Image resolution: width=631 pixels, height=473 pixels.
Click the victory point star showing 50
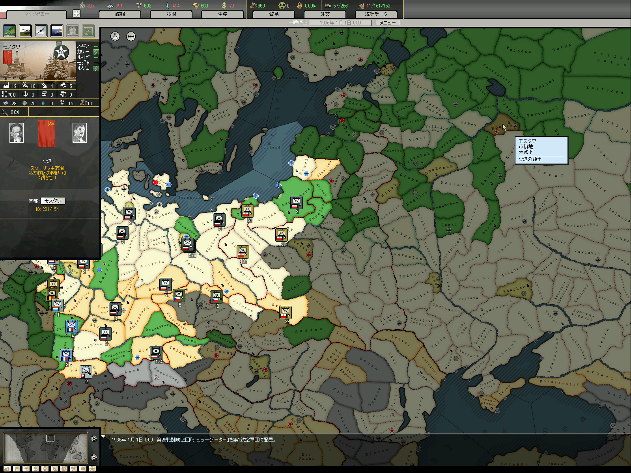tap(61, 52)
